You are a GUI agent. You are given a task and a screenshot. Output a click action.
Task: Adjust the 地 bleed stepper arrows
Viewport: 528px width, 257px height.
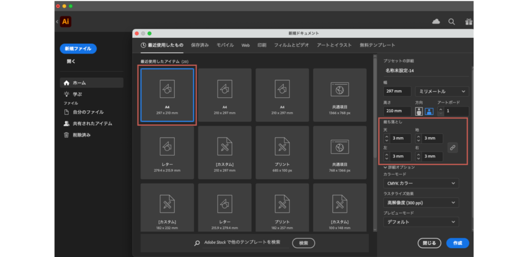pos(418,138)
